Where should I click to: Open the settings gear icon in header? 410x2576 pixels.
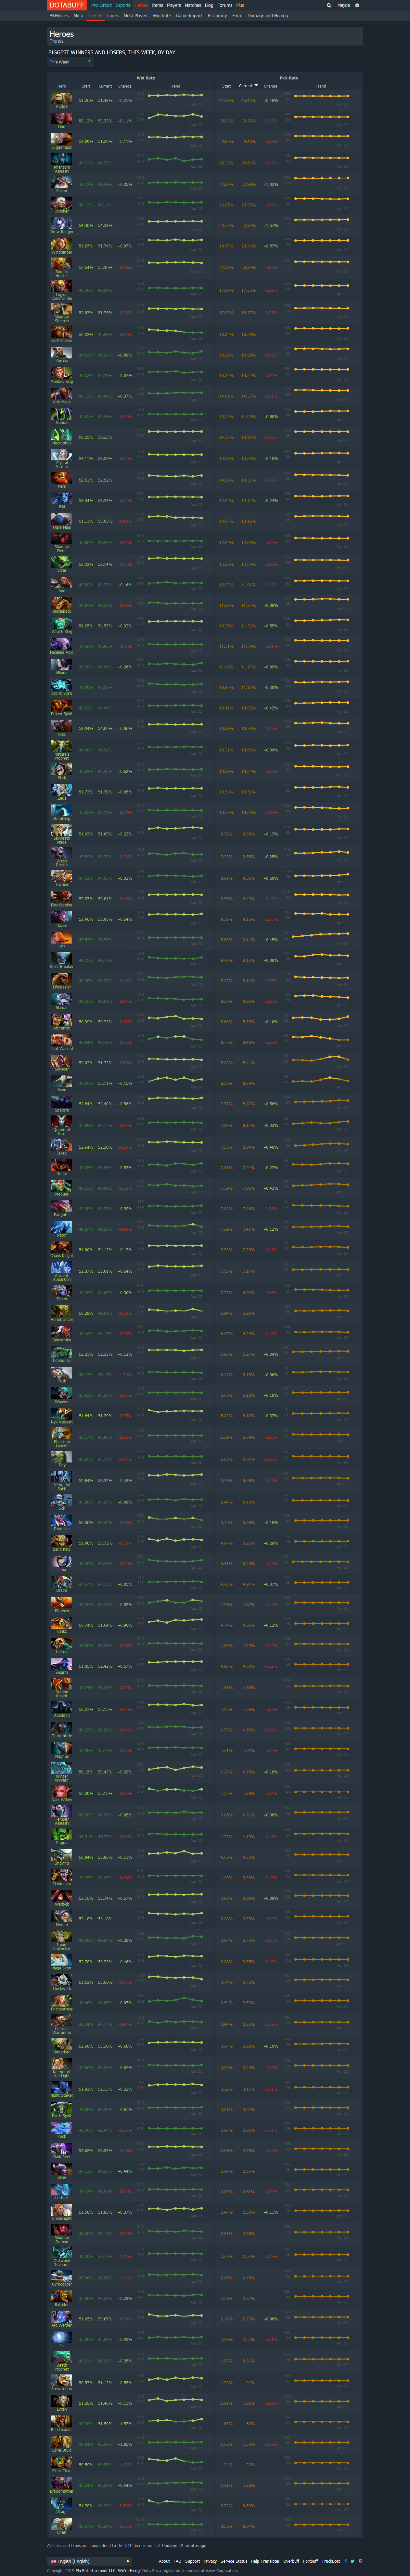pos(357,5)
